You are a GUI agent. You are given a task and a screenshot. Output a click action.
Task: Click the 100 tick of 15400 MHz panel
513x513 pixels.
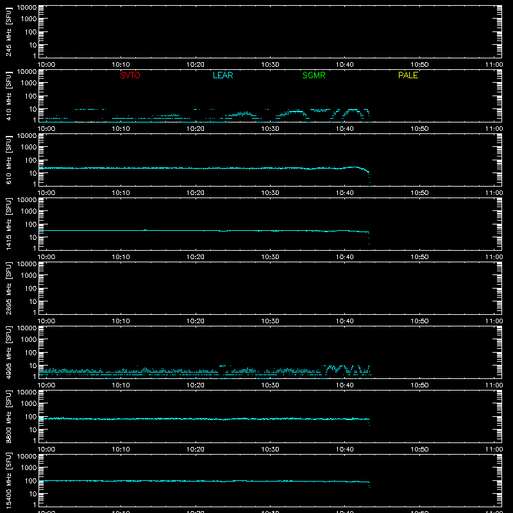pos(31,481)
